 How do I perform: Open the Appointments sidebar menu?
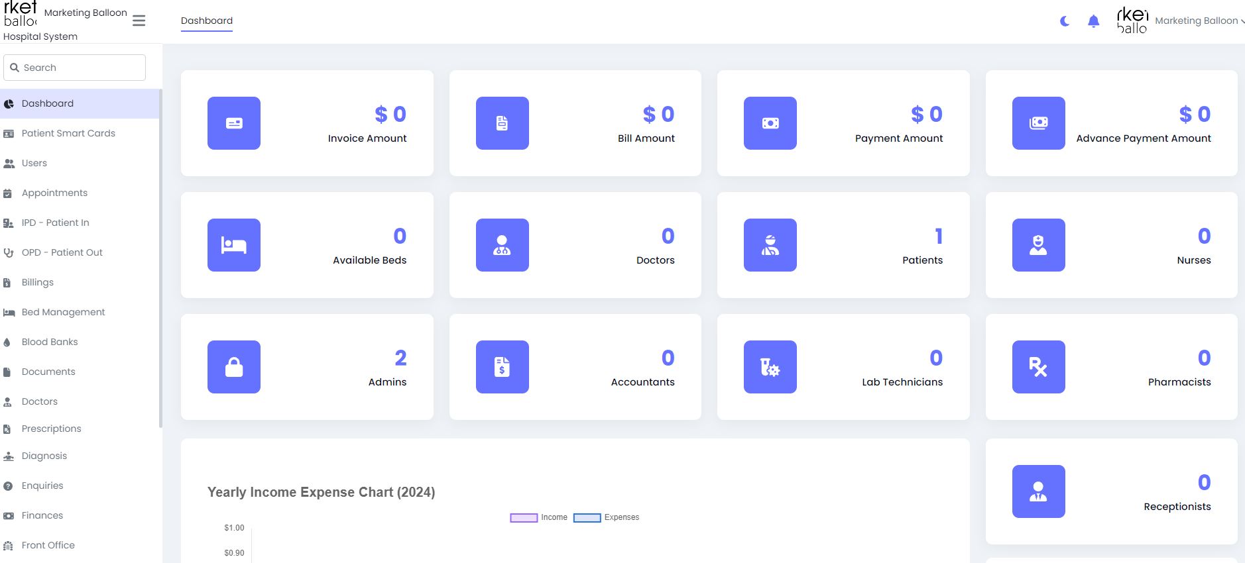[x=54, y=193]
